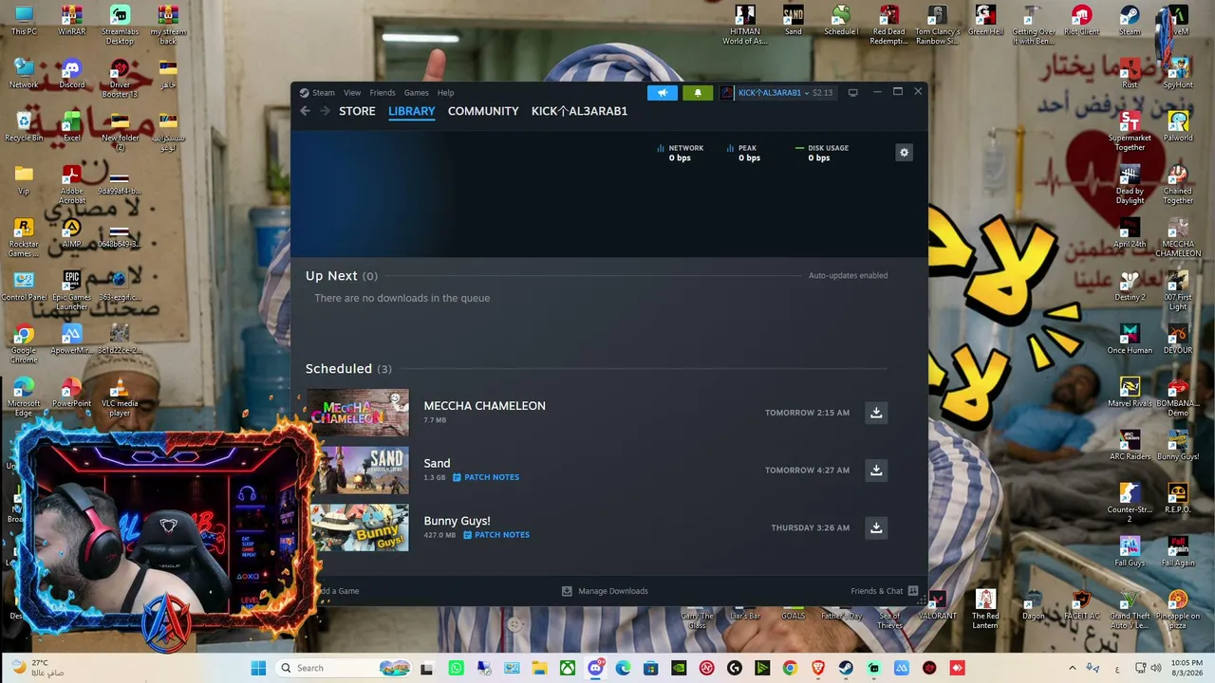Click the 'Auto-updates enabled' text

pyautogui.click(x=848, y=276)
